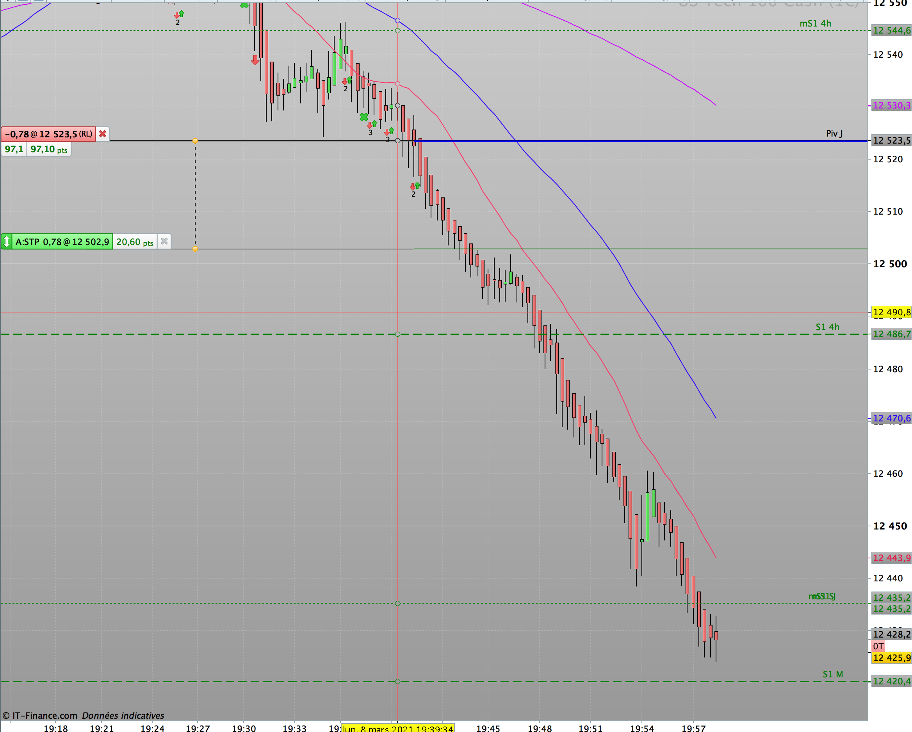Screen dimensions: 912x732
Task: Select the -0,78 @ 12 523,5 position label
Action: tap(48, 134)
